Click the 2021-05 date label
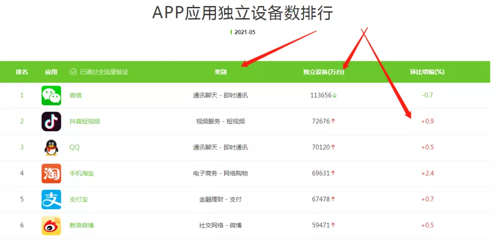The image size is (498, 240). point(245,32)
